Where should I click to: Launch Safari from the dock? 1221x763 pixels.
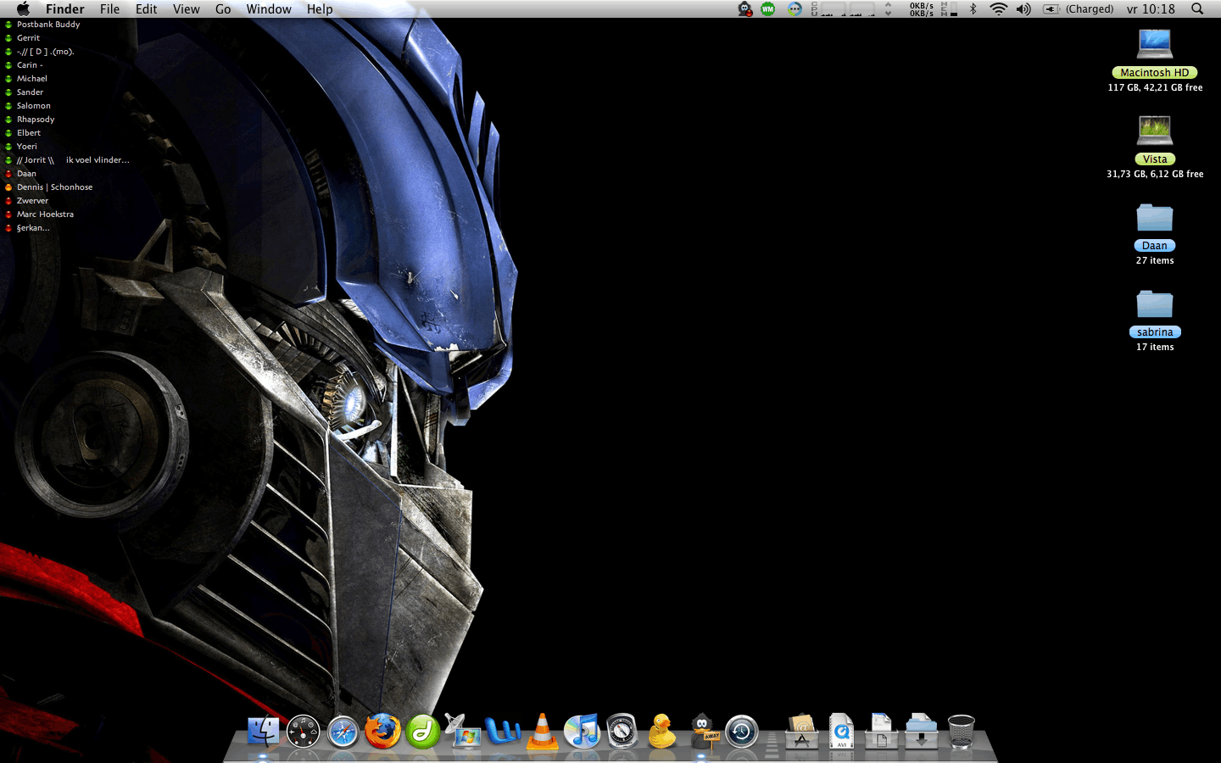(343, 732)
